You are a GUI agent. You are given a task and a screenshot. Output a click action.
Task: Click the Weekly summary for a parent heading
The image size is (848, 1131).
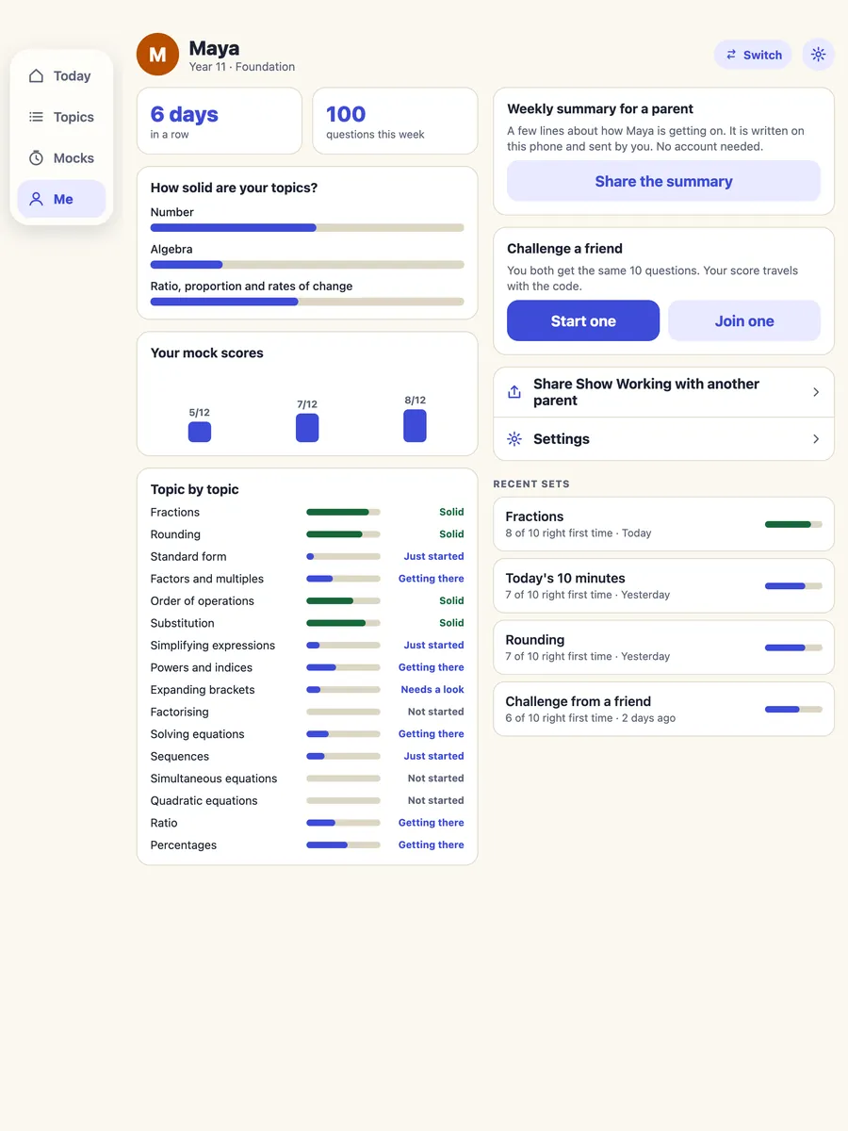click(600, 108)
